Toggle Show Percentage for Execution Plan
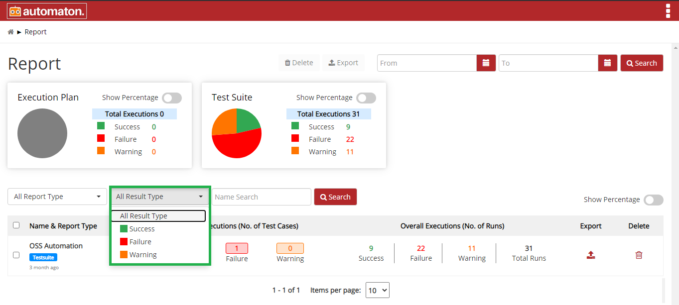 pyautogui.click(x=172, y=98)
